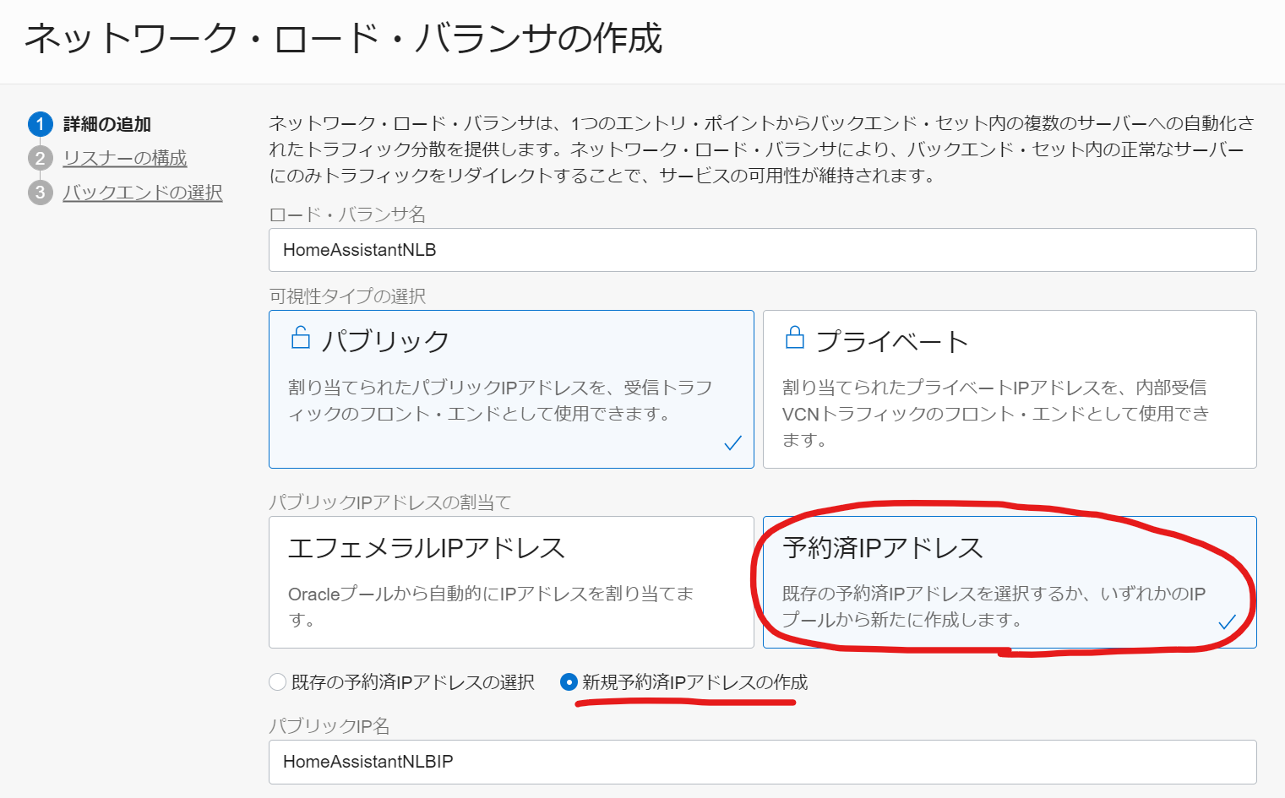Click the 可視性タイプの選択 label
This screenshot has width=1285, height=798.
347,296
